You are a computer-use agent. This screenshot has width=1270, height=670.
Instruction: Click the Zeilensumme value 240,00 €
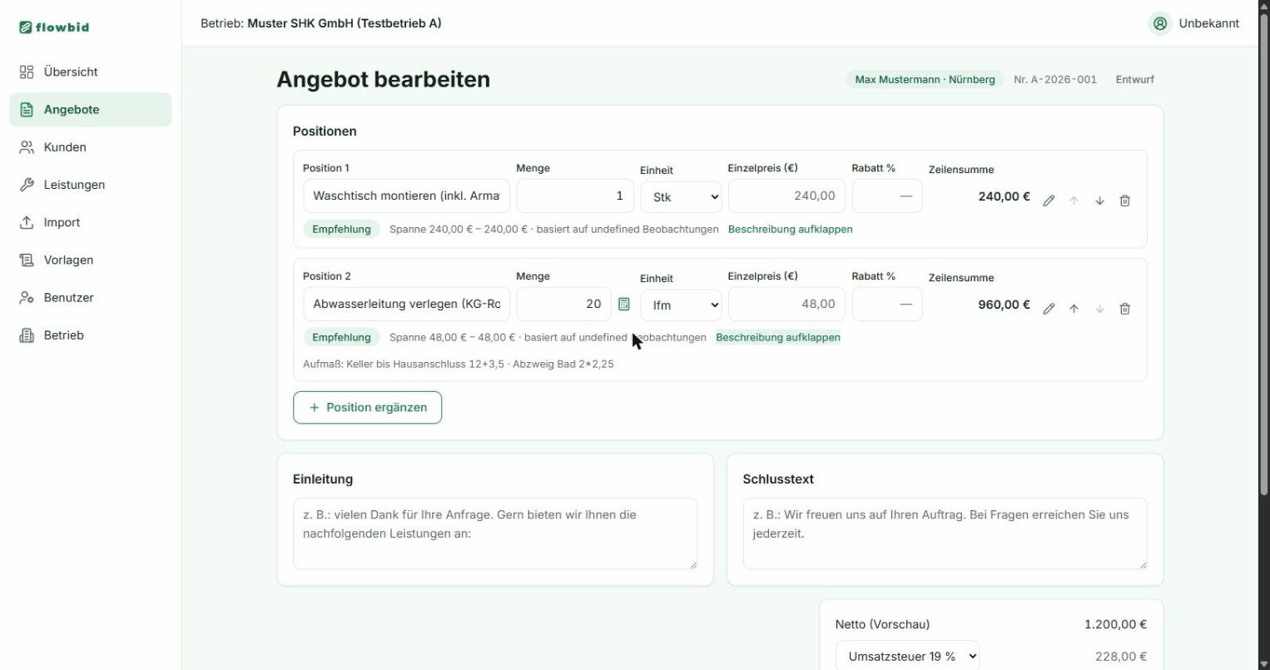(x=1004, y=196)
